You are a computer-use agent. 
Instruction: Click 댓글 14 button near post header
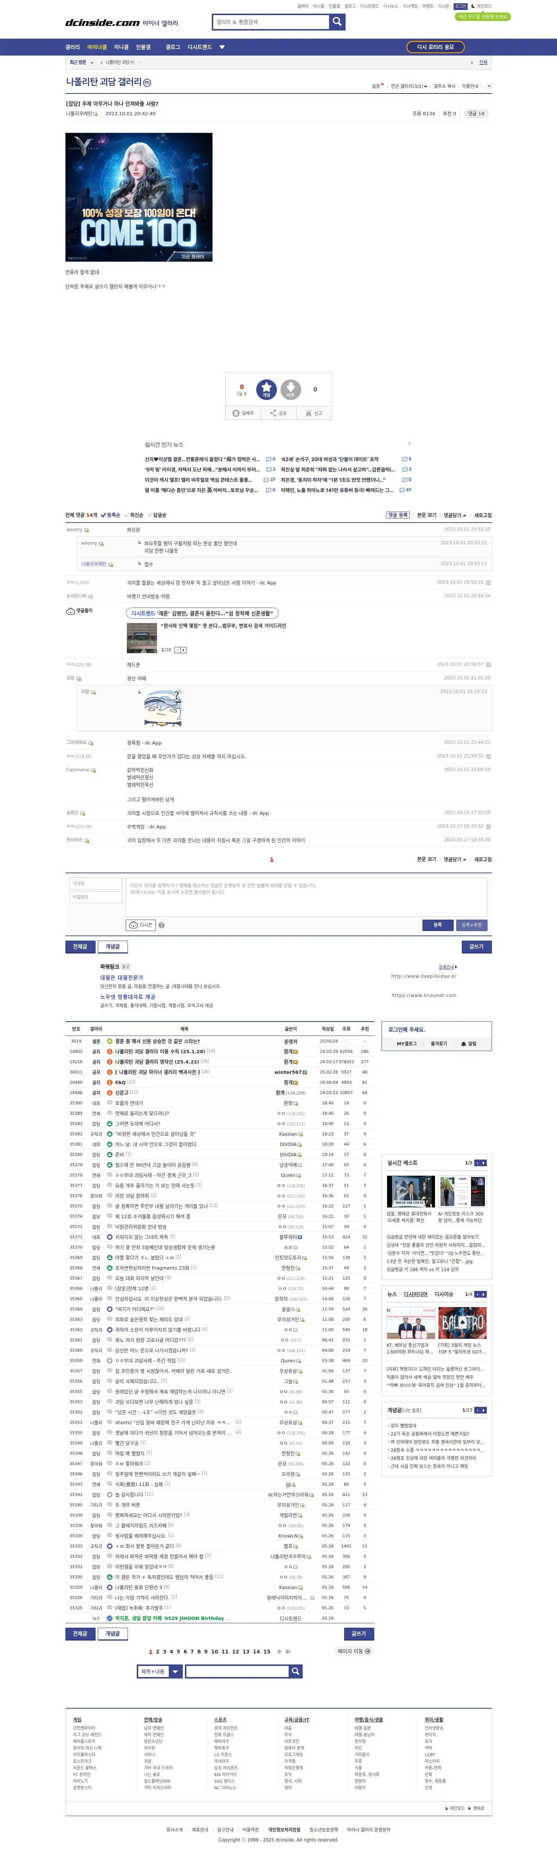pyautogui.click(x=475, y=113)
